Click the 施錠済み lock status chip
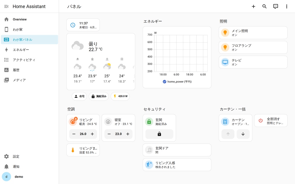 (x=99, y=96)
